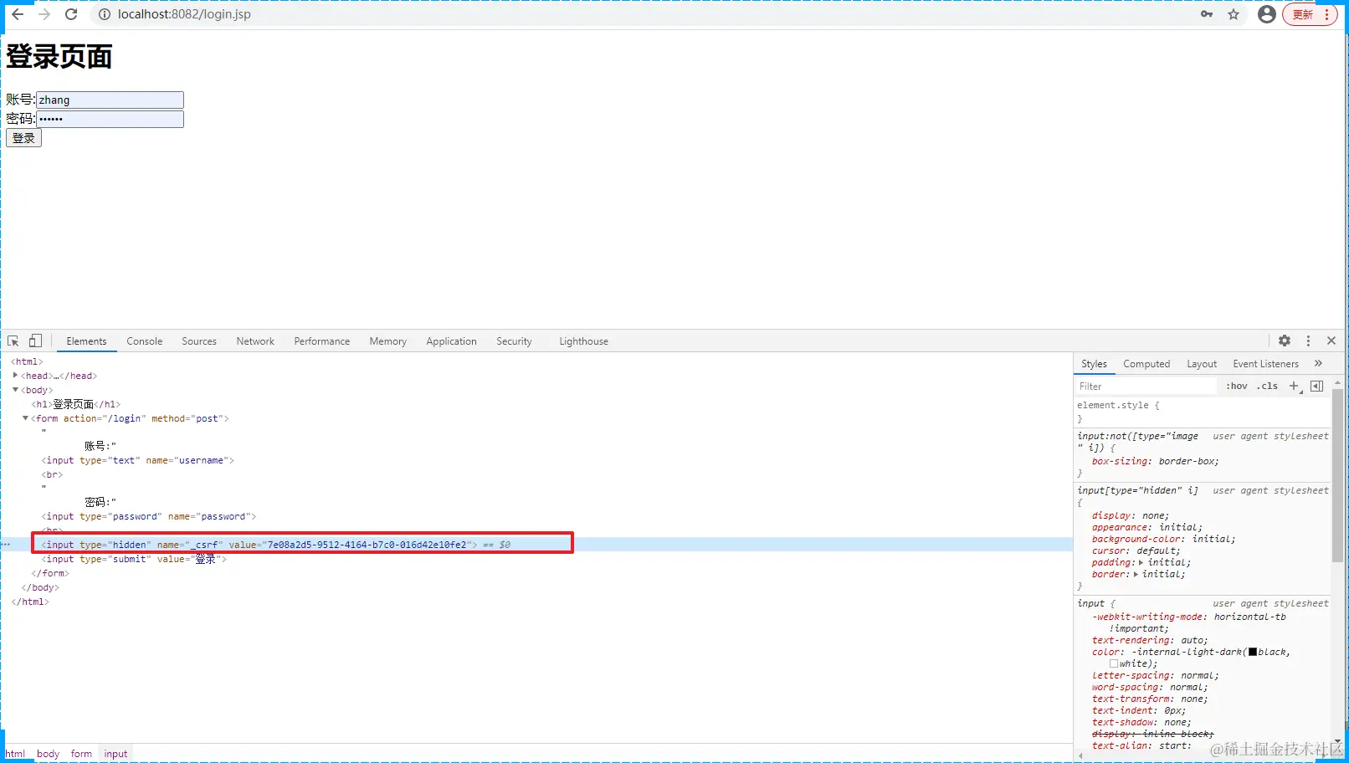The width and height of the screenshot is (1349, 763).
Task: Open the Memory tab
Action: (388, 341)
